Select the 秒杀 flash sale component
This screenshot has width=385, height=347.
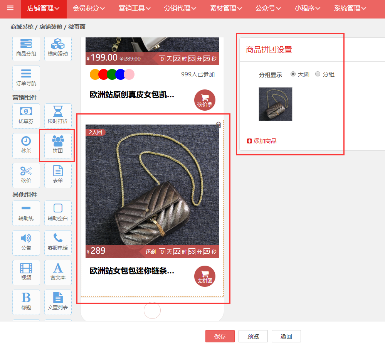tap(26, 146)
